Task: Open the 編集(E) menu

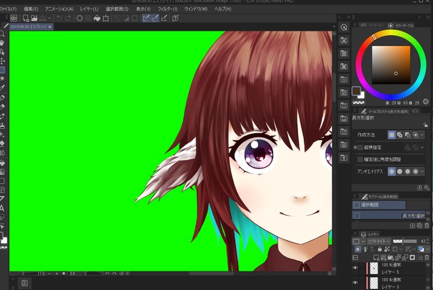Action: pos(31,9)
